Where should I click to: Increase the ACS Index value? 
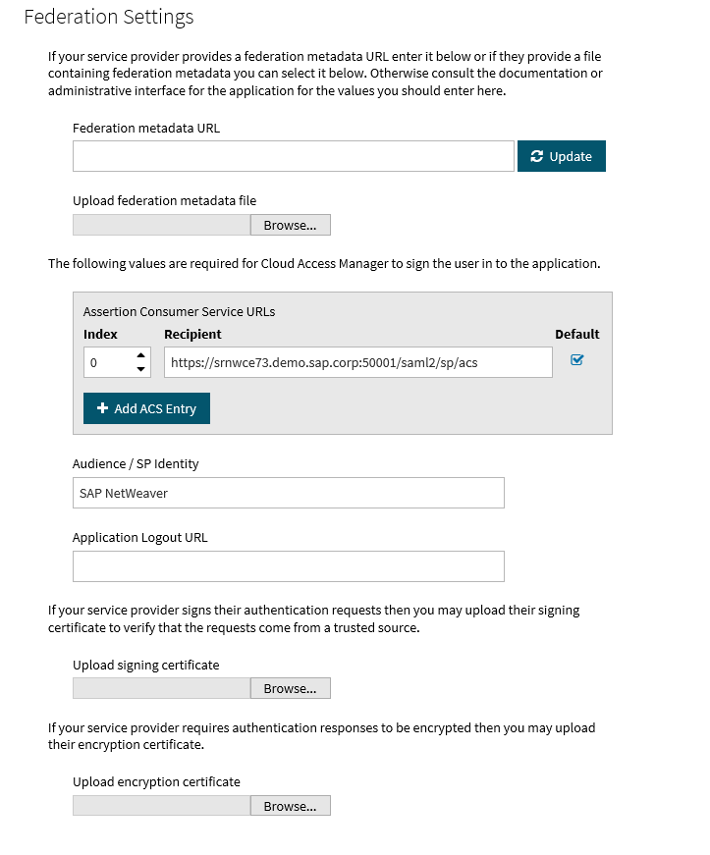(141, 355)
